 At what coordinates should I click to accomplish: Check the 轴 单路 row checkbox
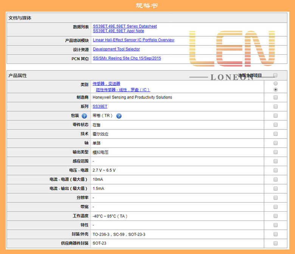point(275,143)
